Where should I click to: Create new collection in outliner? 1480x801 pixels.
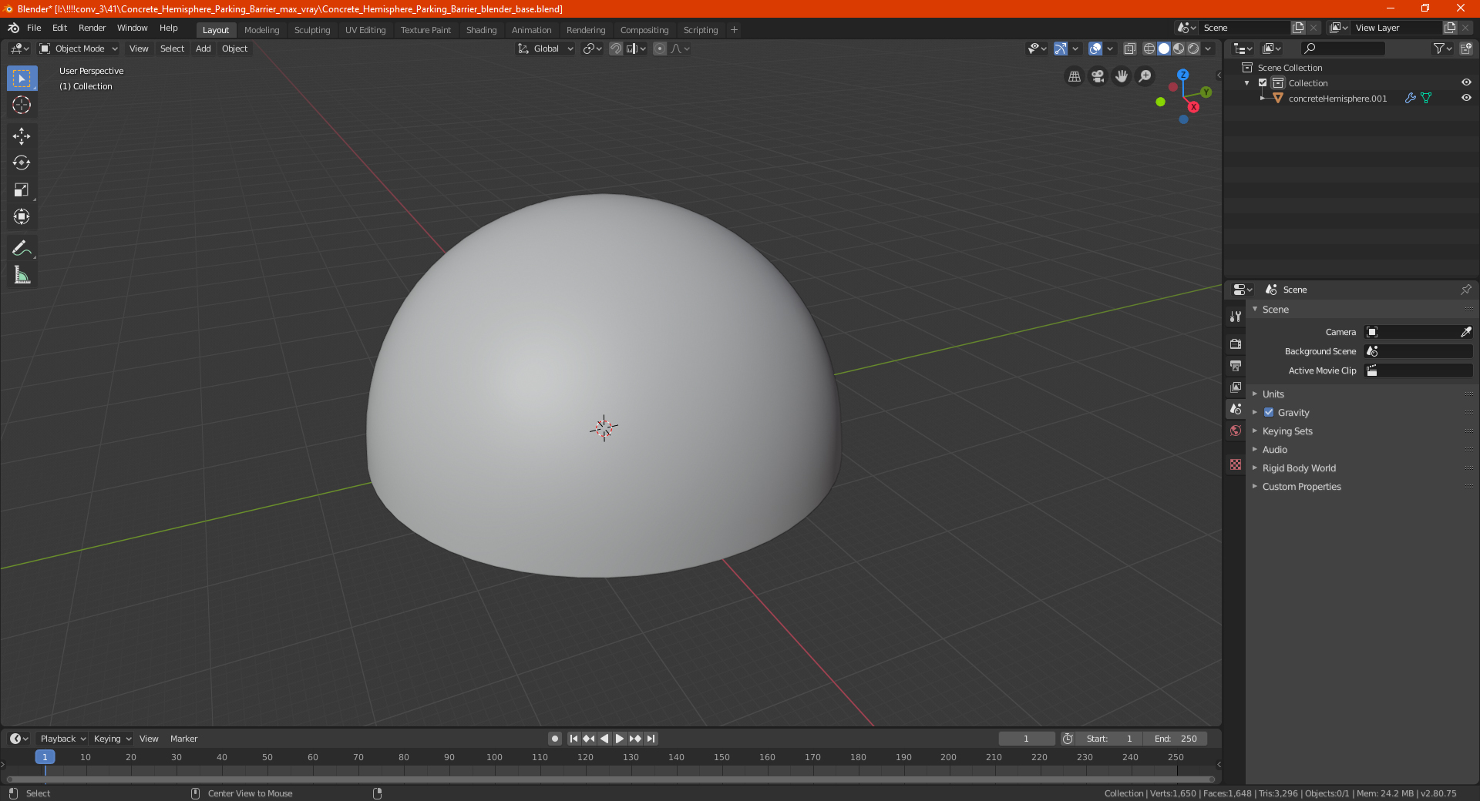point(1465,49)
